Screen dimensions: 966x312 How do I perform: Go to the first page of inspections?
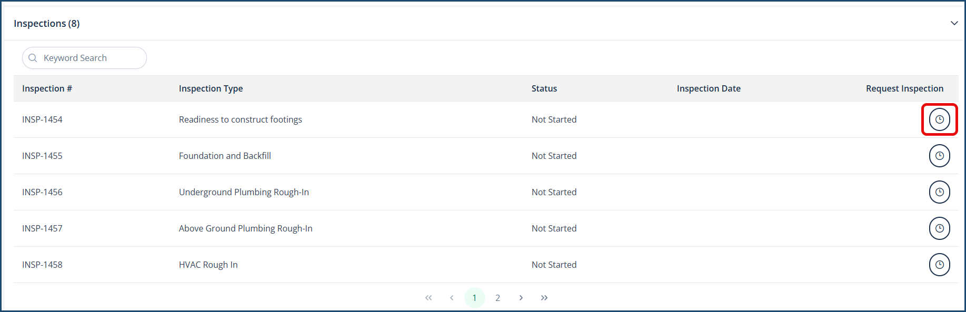click(x=429, y=298)
